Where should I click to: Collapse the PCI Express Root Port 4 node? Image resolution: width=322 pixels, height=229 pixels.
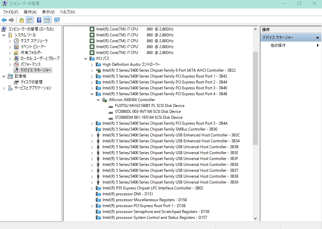pos(92,94)
